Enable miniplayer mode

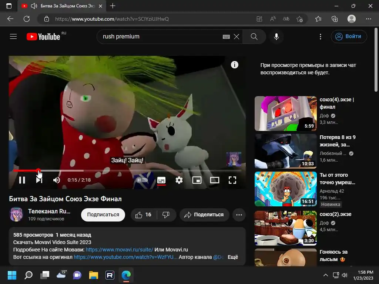(x=197, y=180)
